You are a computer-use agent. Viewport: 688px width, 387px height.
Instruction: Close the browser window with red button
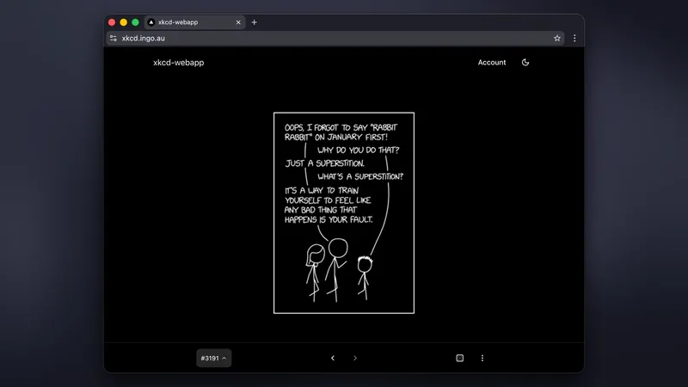(112, 22)
